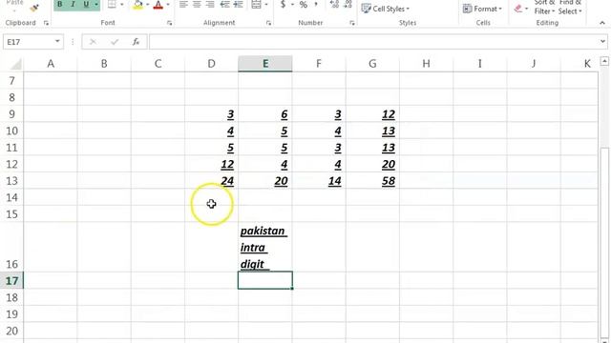611x343 pixels.
Task: Open the Name Box dropdown arrow
Action: pos(57,41)
